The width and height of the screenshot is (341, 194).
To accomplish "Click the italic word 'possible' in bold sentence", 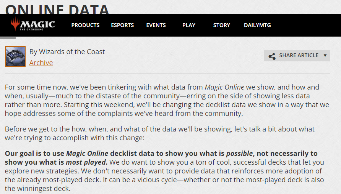I will (x=239, y=154).
